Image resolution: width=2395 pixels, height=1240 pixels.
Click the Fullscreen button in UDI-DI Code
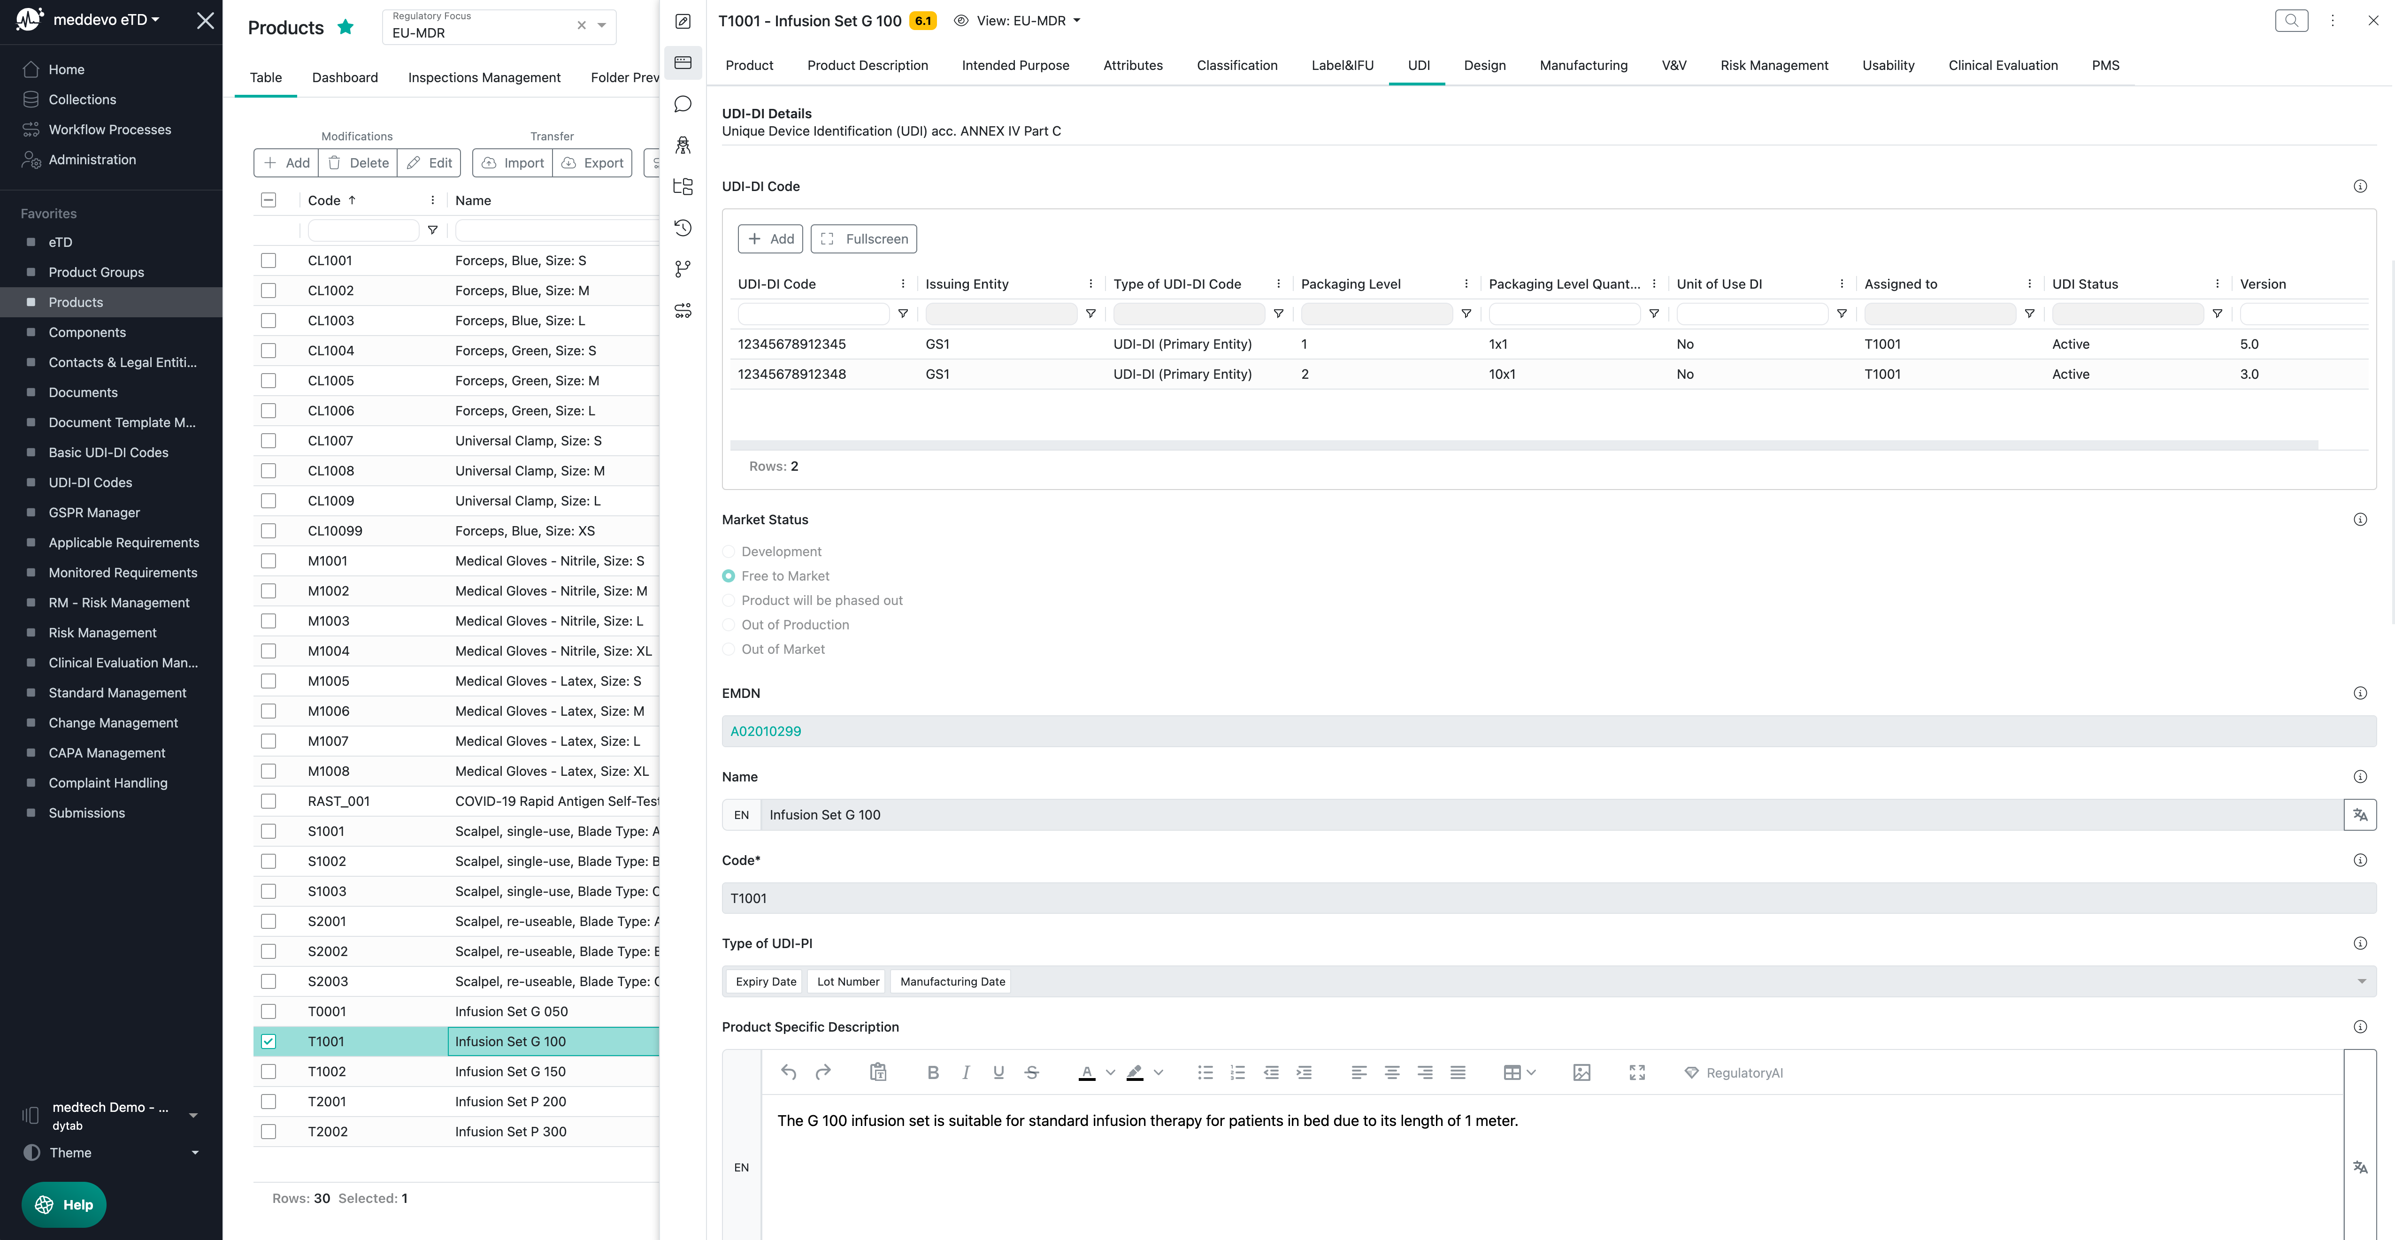pyautogui.click(x=864, y=239)
